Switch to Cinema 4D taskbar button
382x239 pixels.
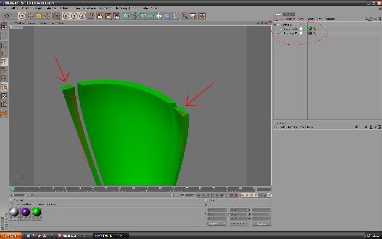tap(111, 236)
